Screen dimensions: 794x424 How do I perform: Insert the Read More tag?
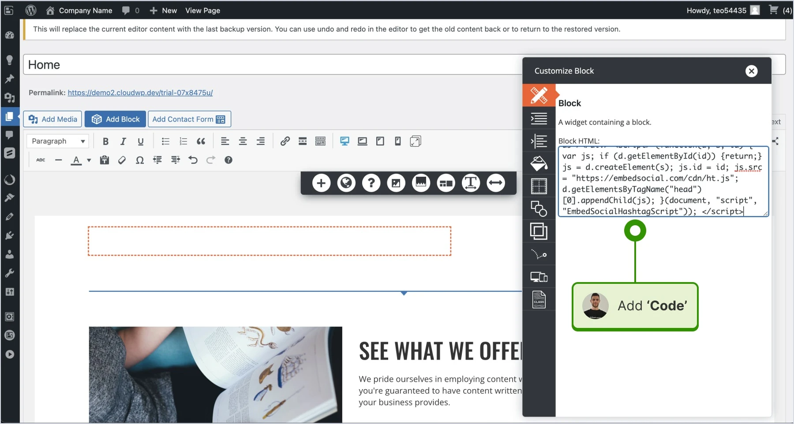303,141
